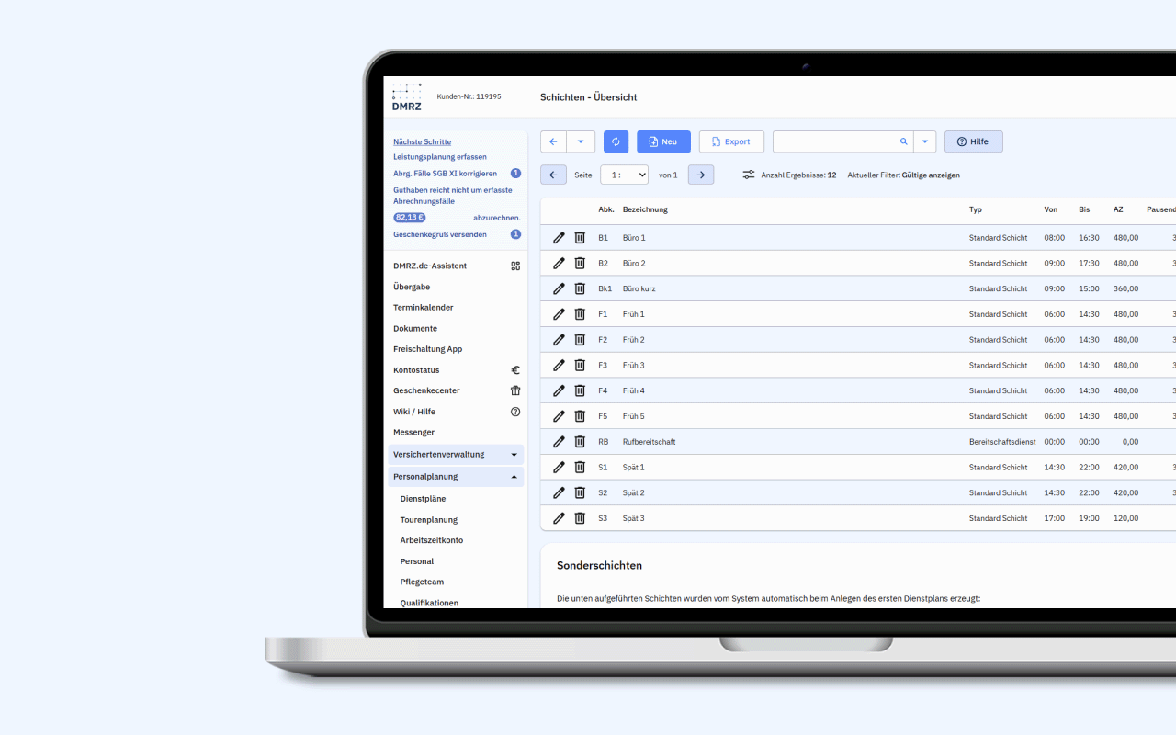This screenshot has width=1176, height=735.
Task: Go to next page with right arrow
Action: click(700, 175)
